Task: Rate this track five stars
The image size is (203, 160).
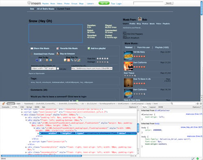Action: click(107, 59)
